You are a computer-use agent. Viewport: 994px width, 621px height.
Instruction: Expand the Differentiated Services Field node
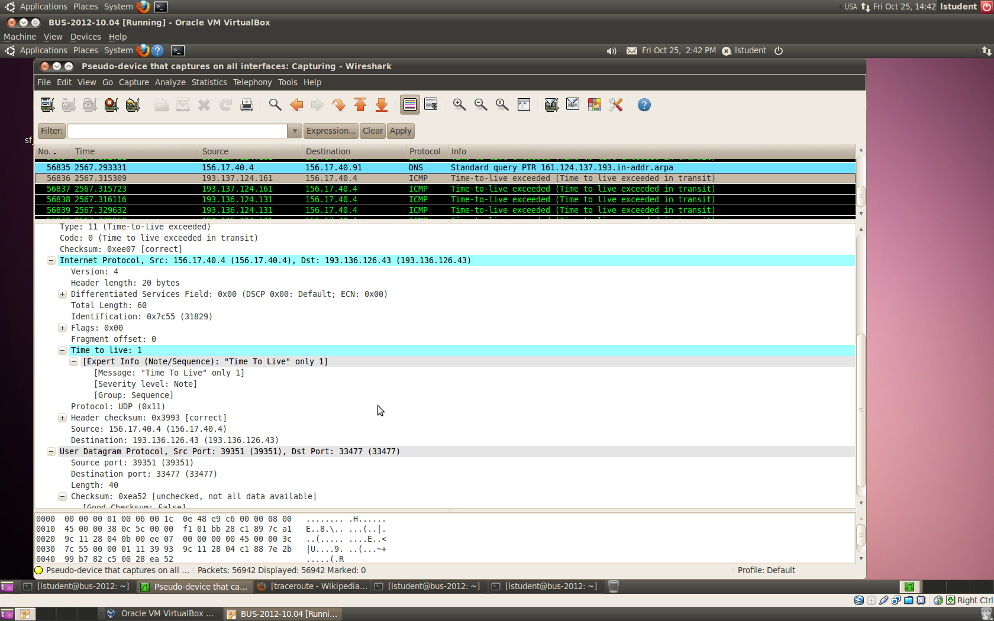click(x=62, y=294)
